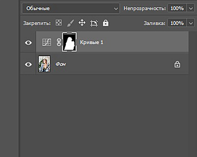Click the Непрозрачность label
Screen dimensions: 197x157
[x=145, y=8]
